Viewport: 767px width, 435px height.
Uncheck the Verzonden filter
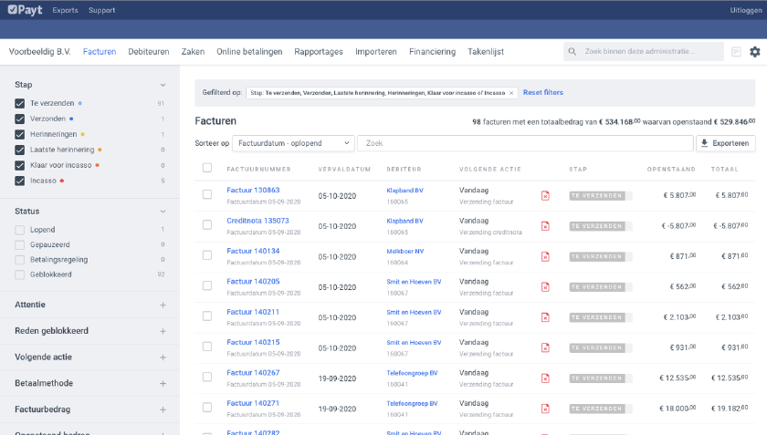pyautogui.click(x=19, y=119)
